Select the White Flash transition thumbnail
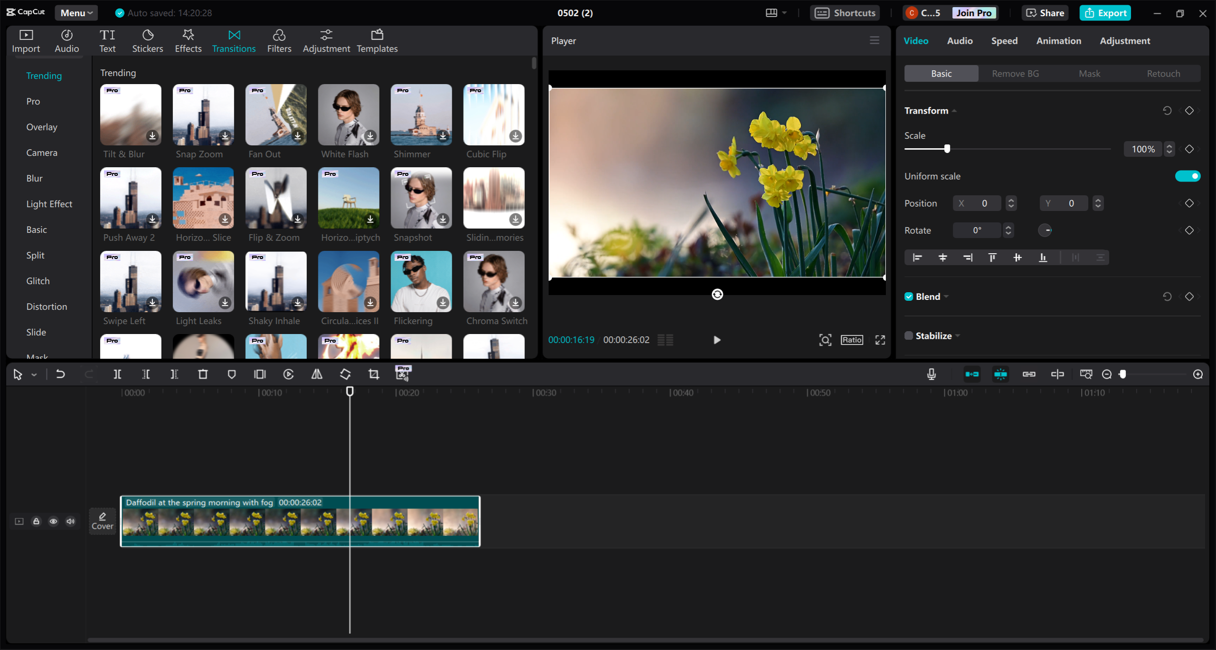1216x650 pixels. coord(348,115)
